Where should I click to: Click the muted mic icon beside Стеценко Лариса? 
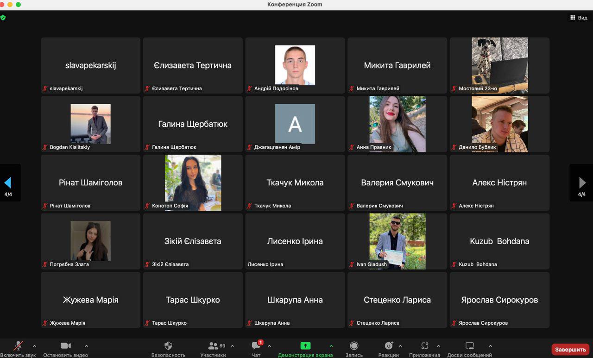pyautogui.click(x=352, y=323)
